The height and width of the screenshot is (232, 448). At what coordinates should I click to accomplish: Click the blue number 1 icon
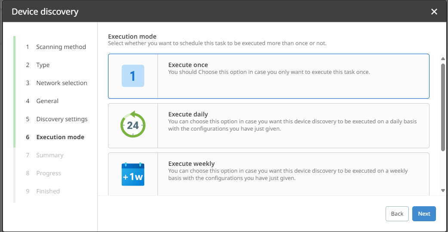[x=133, y=76]
